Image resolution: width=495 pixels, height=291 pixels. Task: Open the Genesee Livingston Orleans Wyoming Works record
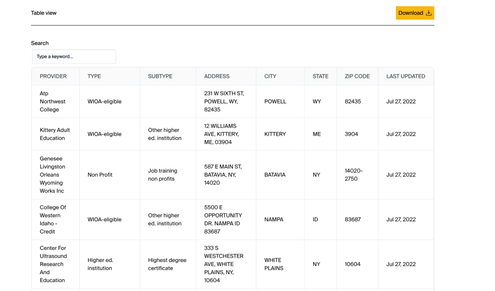click(55, 175)
